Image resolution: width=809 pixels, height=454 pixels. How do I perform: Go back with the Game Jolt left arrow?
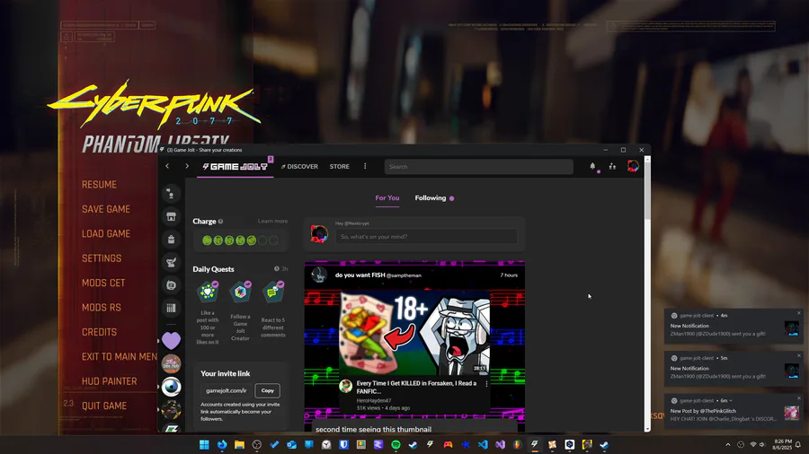[167, 166]
